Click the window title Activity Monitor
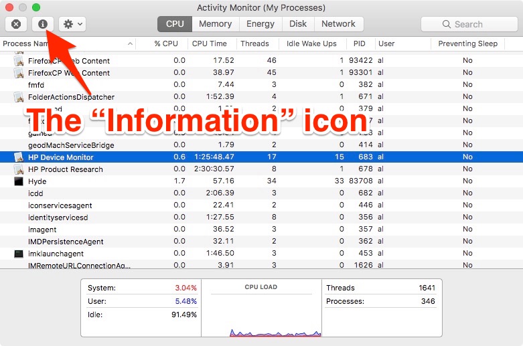The height and width of the screenshot is (346, 523). 261,7
